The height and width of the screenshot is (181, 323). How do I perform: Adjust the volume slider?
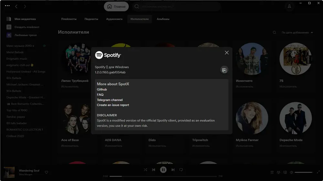tap(304, 172)
